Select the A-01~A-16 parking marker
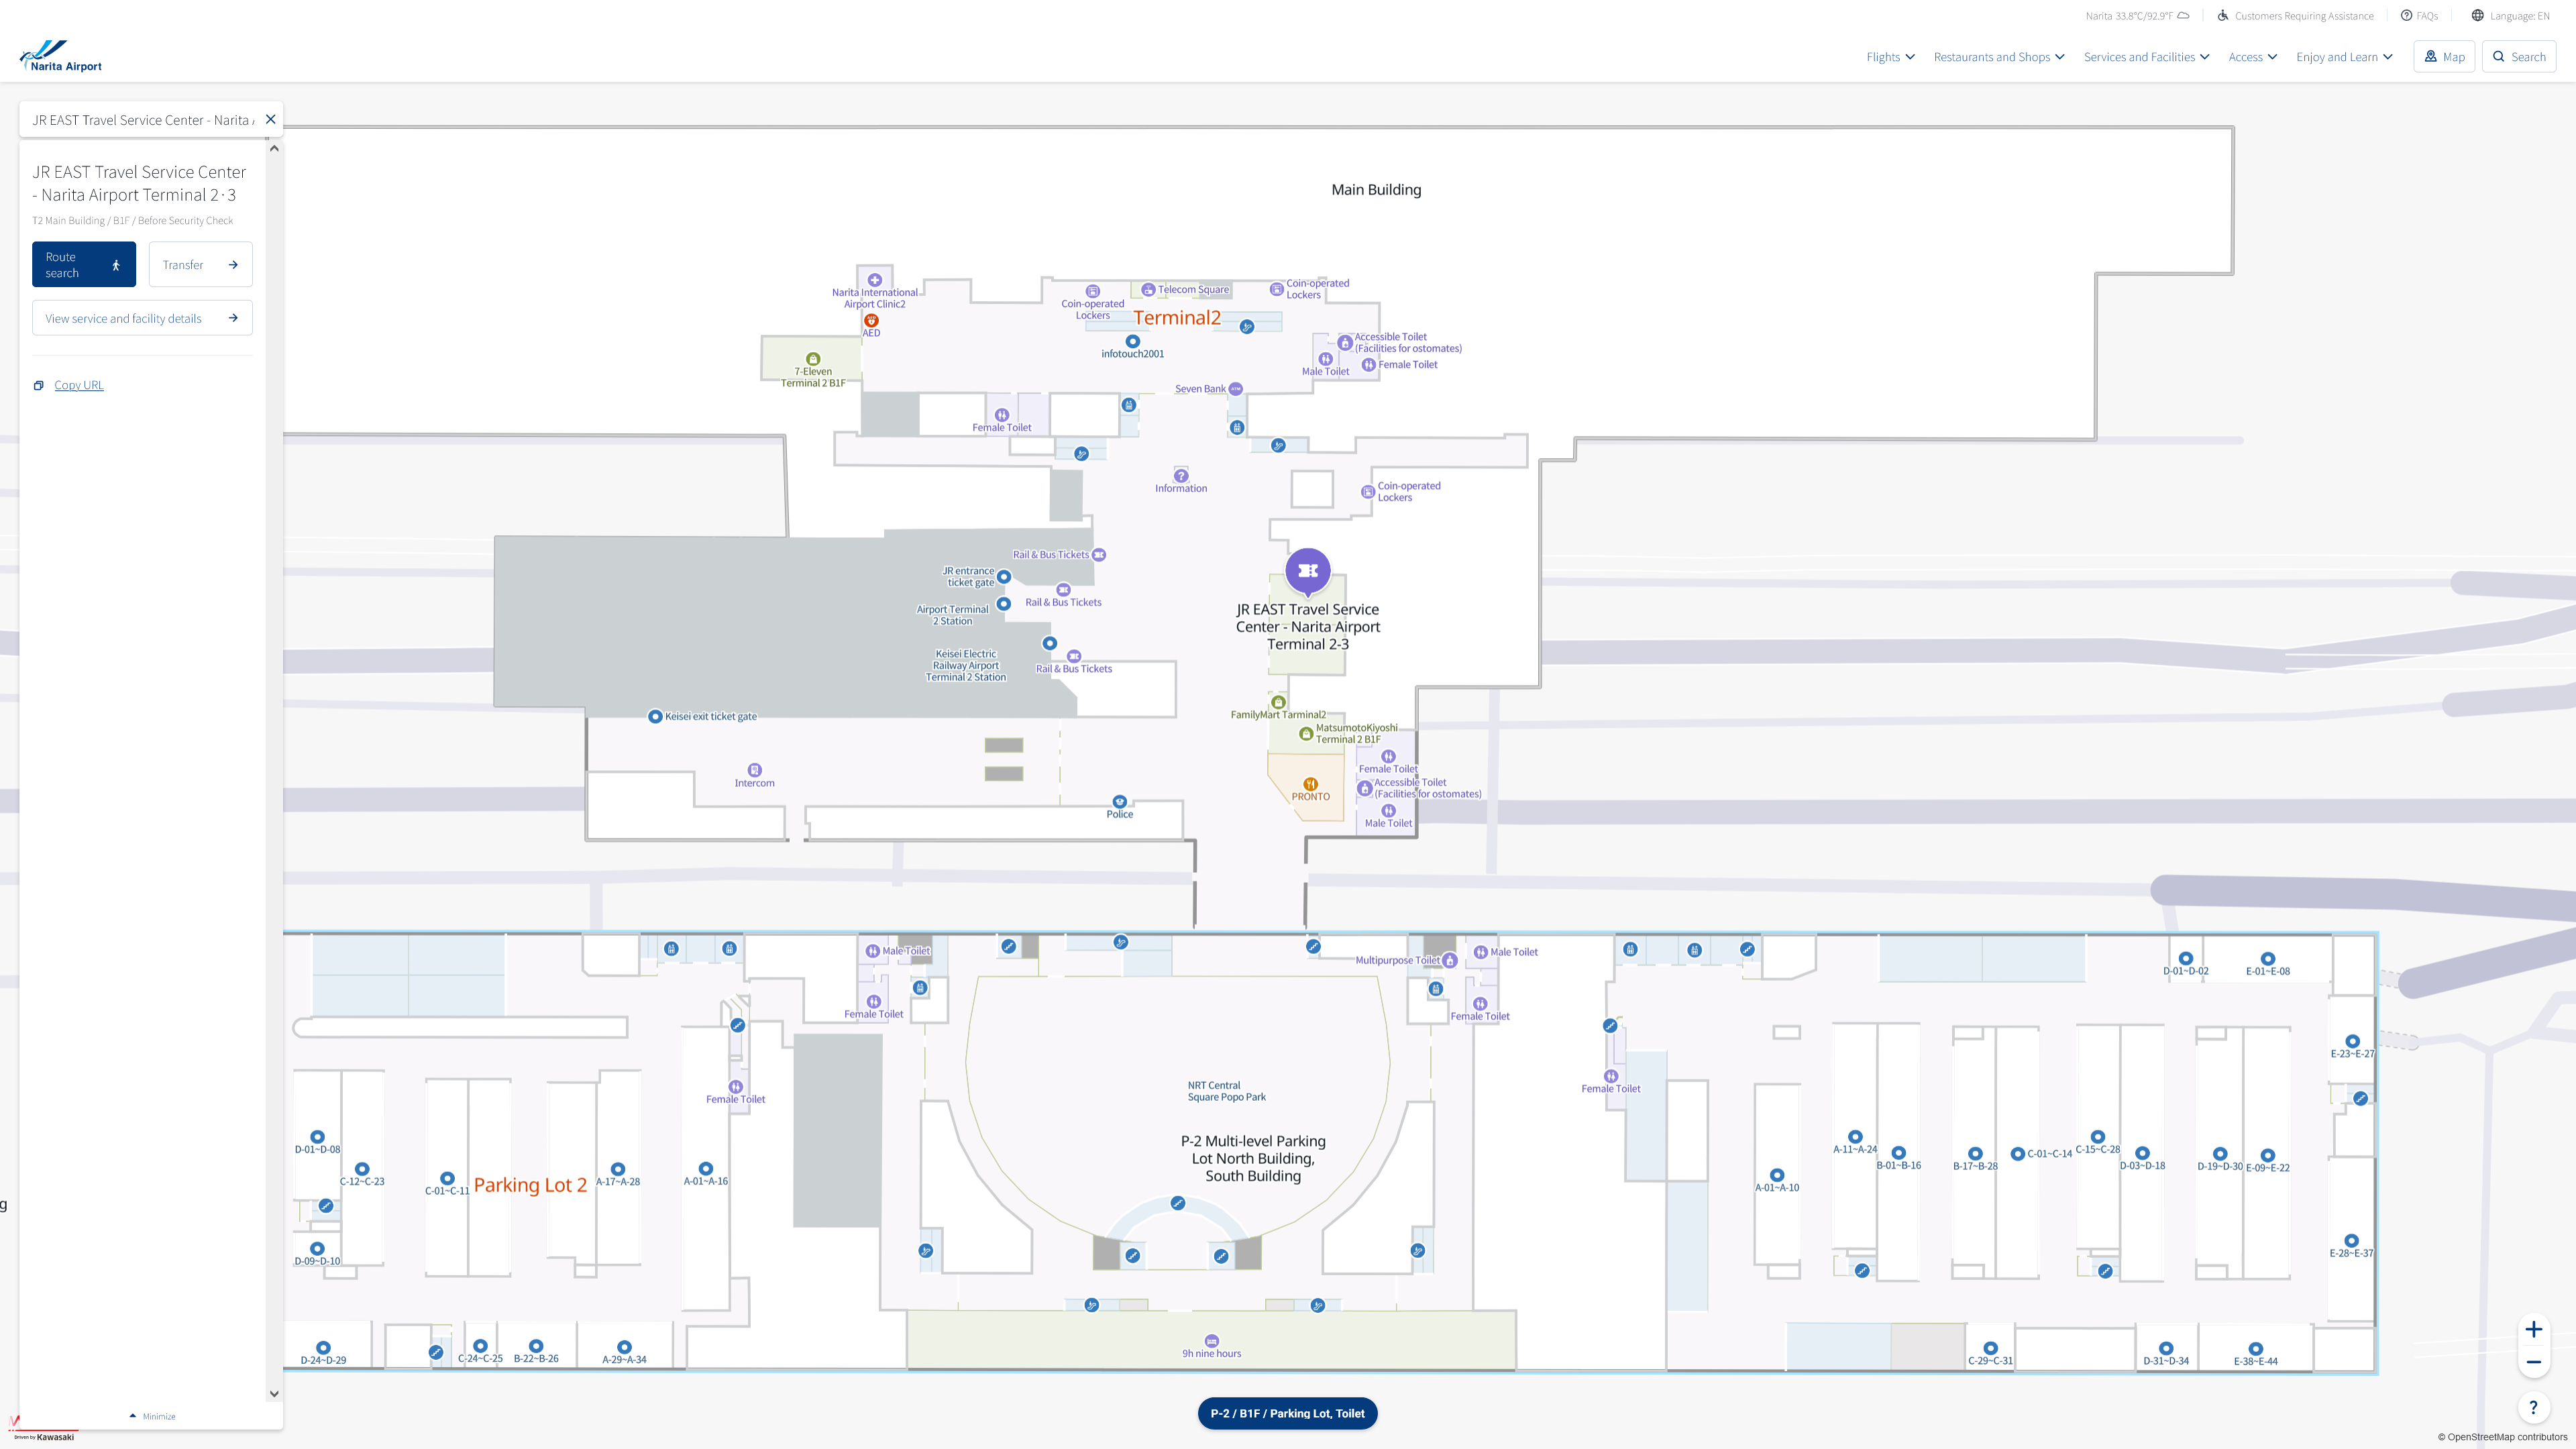 click(x=706, y=1169)
